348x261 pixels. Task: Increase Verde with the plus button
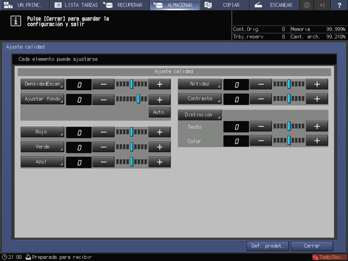(x=160, y=147)
